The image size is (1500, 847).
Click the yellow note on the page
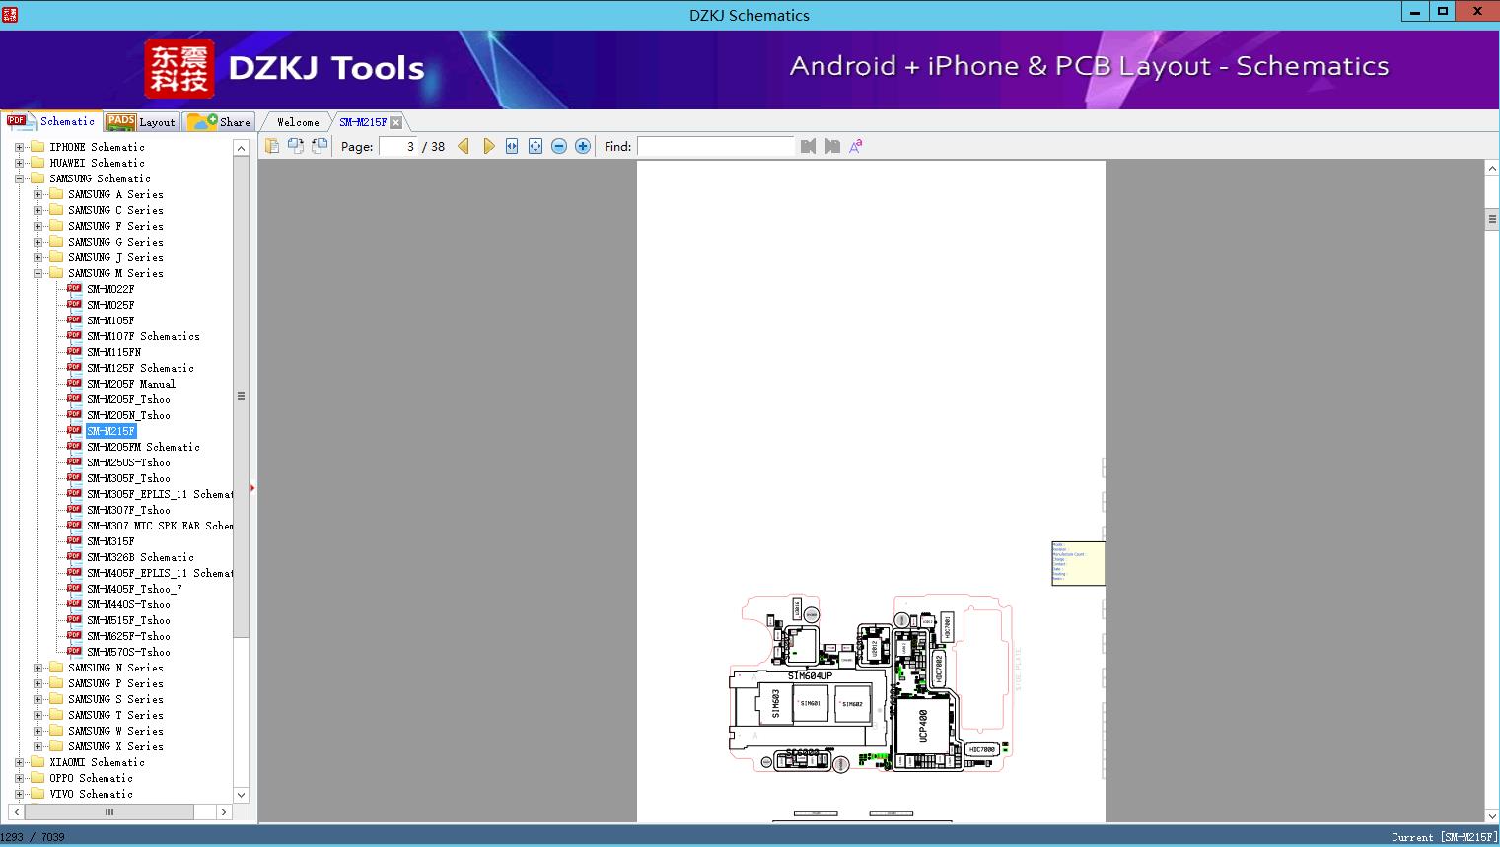(x=1078, y=563)
